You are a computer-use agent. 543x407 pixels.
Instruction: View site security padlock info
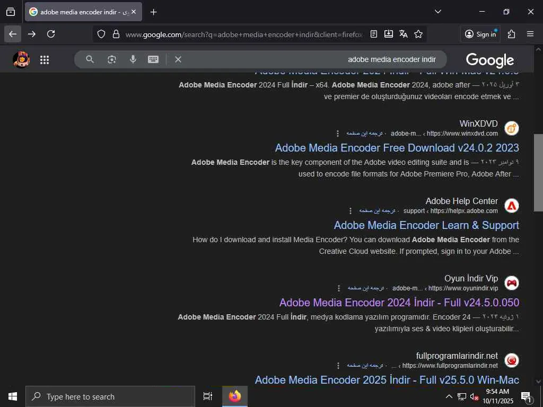[x=116, y=34]
